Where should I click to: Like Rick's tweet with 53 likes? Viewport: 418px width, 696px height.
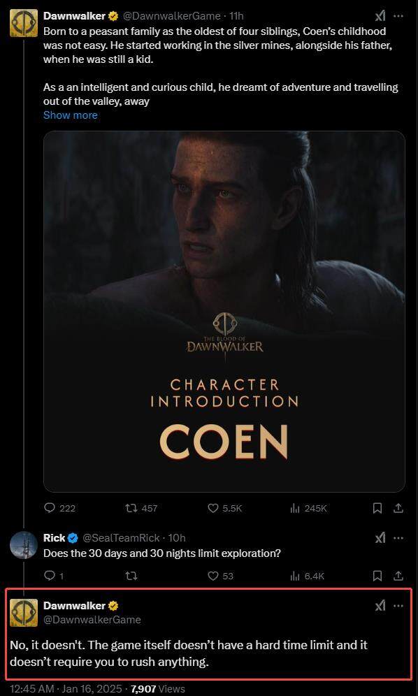(x=213, y=576)
